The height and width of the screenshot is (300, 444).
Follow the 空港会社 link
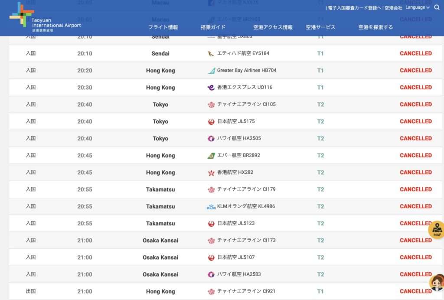393,8
